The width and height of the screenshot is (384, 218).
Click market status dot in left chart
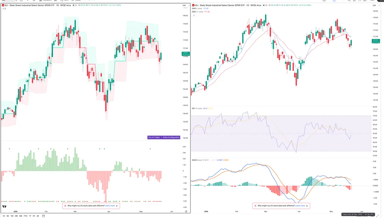tap(73, 5)
